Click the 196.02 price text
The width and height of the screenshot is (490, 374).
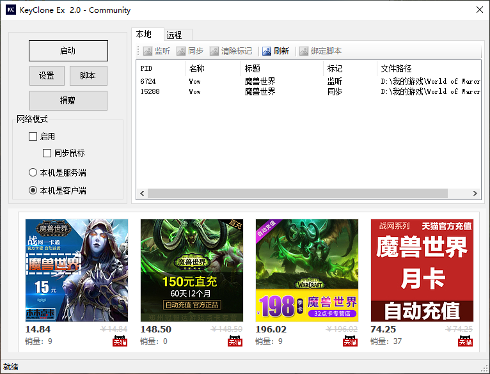point(271,329)
